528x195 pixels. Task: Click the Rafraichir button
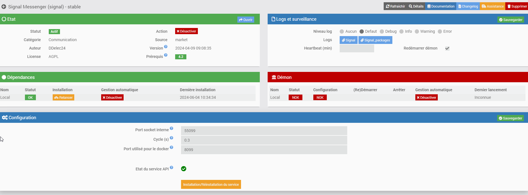395,6
